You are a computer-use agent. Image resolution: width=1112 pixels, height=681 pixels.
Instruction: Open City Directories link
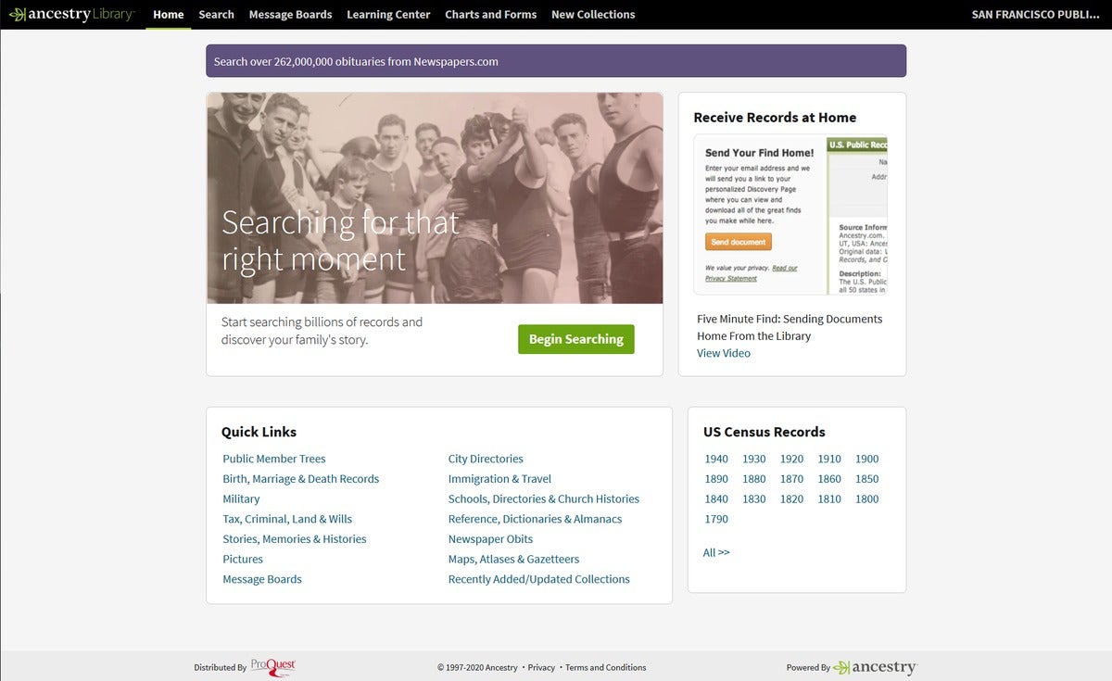486,459
